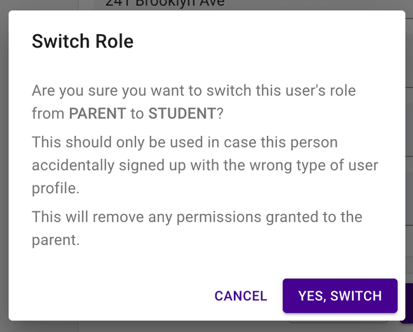Click the "wrong type of user" phrase
413x332 pixels.
[318, 165]
